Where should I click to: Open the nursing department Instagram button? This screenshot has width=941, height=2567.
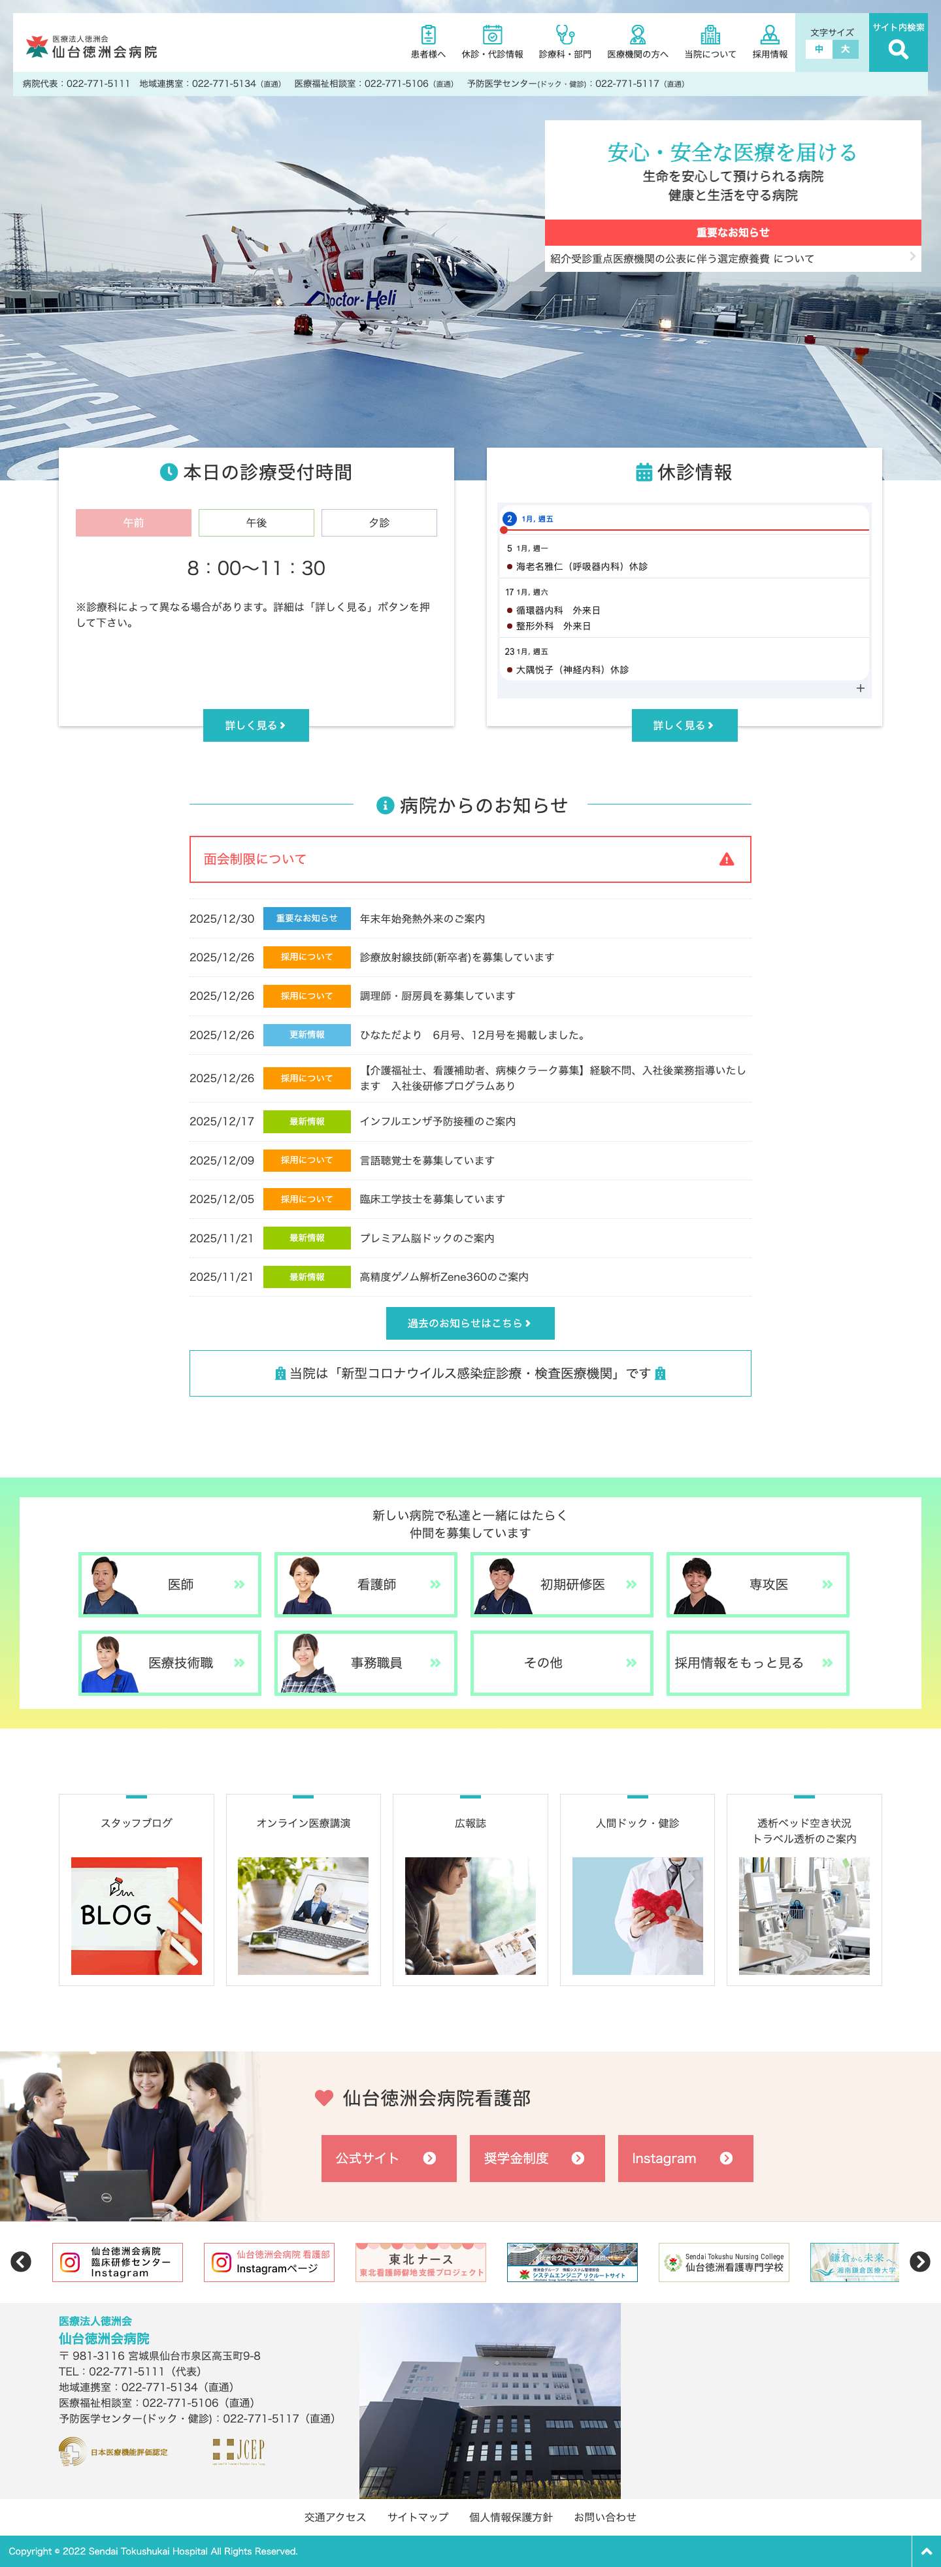coord(685,2159)
